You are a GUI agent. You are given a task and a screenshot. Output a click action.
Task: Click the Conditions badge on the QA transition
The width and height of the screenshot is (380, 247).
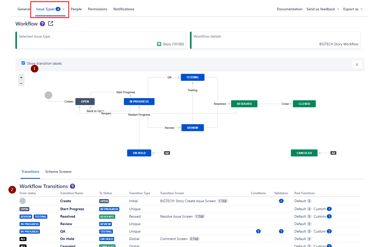(258, 231)
